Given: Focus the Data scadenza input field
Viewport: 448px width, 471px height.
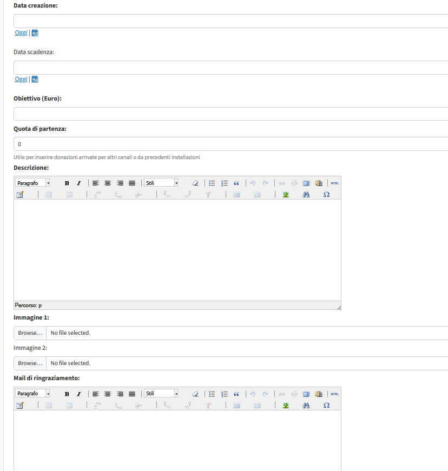Looking at the screenshot, I should tap(230, 68).
